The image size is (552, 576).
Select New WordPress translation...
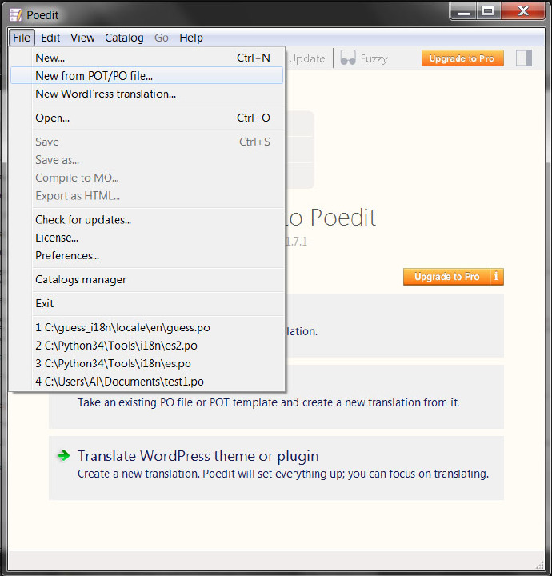[x=147, y=94]
